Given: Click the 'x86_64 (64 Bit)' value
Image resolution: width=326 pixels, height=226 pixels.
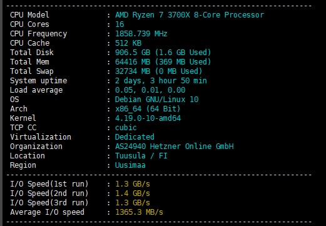Looking at the screenshot, I should pos(148,109).
